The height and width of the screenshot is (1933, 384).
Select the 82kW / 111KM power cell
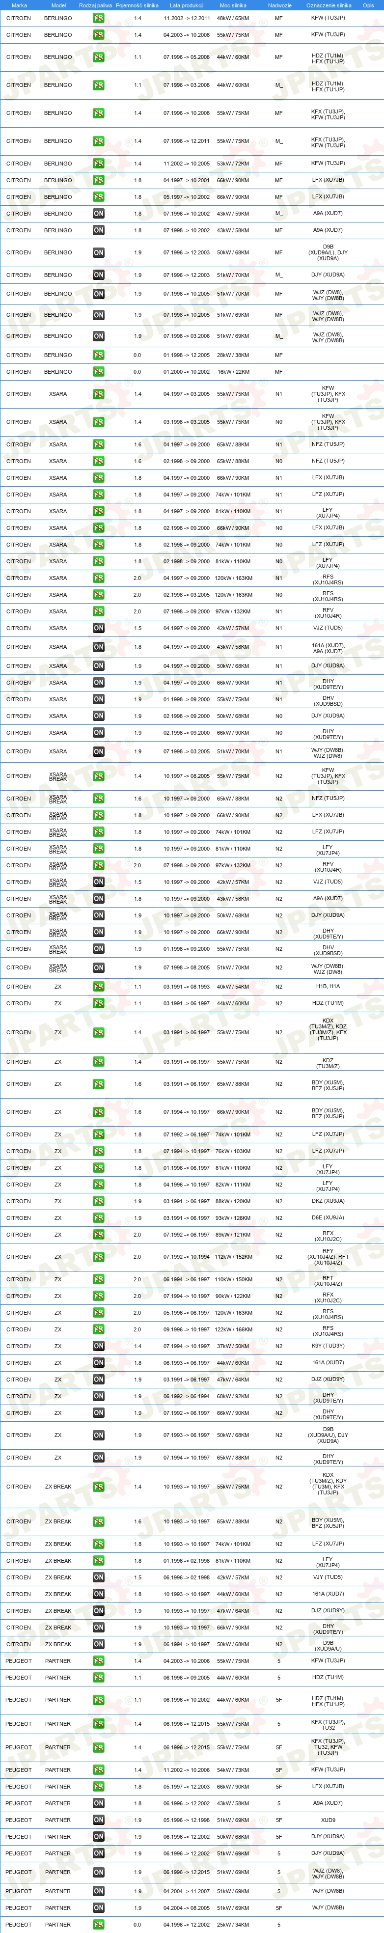[x=233, y=1185]
